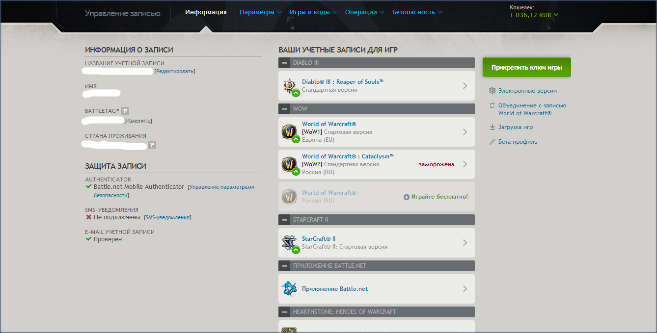Open the Безопасность dropdown menu
Screen dimensions: 657x333
(x=417, y=12)
